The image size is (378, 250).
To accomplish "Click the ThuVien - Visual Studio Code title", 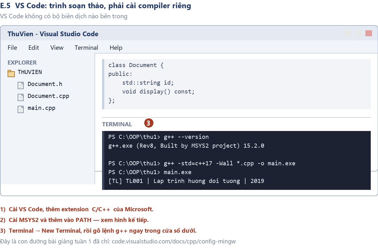I will coord(53,34).
